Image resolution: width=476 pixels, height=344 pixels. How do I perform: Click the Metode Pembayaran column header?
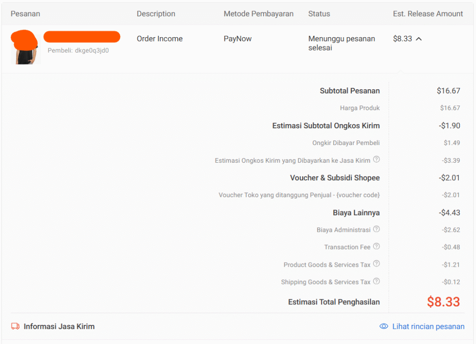click(258, 14)
